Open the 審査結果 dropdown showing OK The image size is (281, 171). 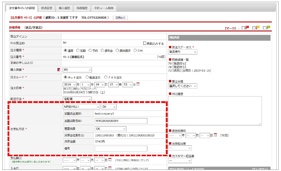(110, 129)
